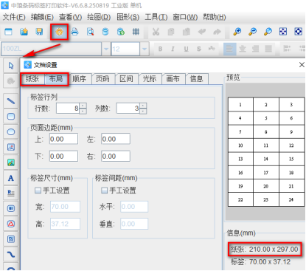Toggle strikethrough text formatting
Screen dimensions: 306x271
(x=199, y=49)
